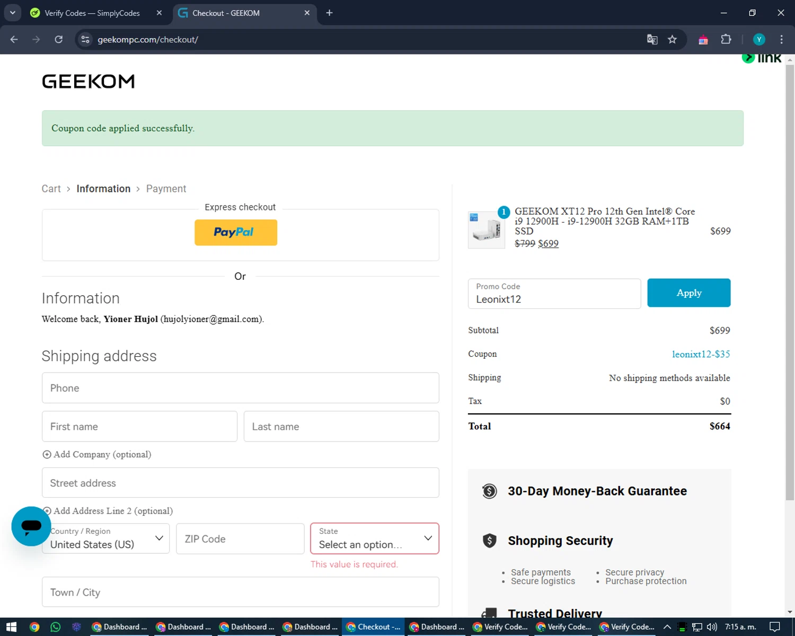Click the Link pay logo
The width and height of the screenshot is (795, 636).
coord(762,58)
